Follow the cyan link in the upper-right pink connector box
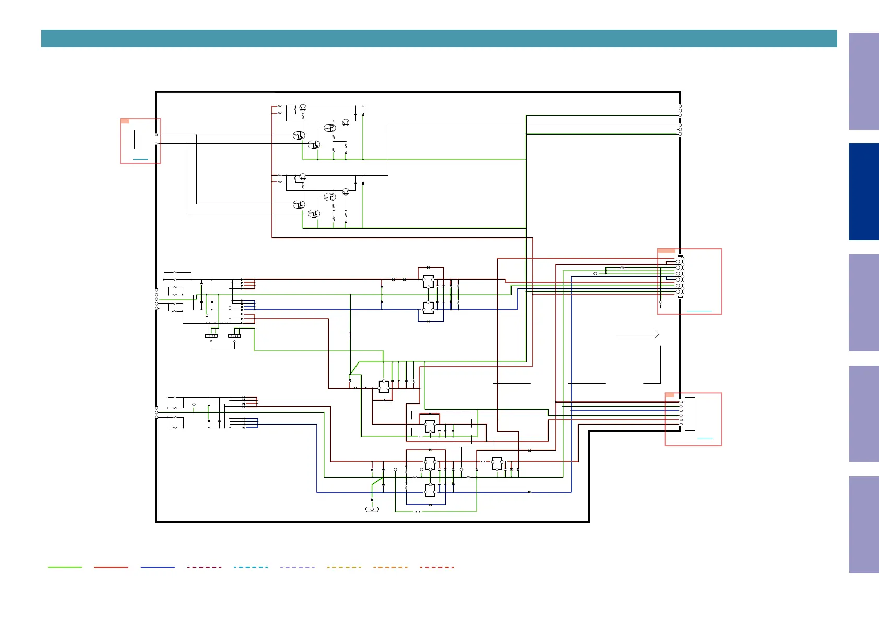879x621 pixels. click(x=699, y=311)
